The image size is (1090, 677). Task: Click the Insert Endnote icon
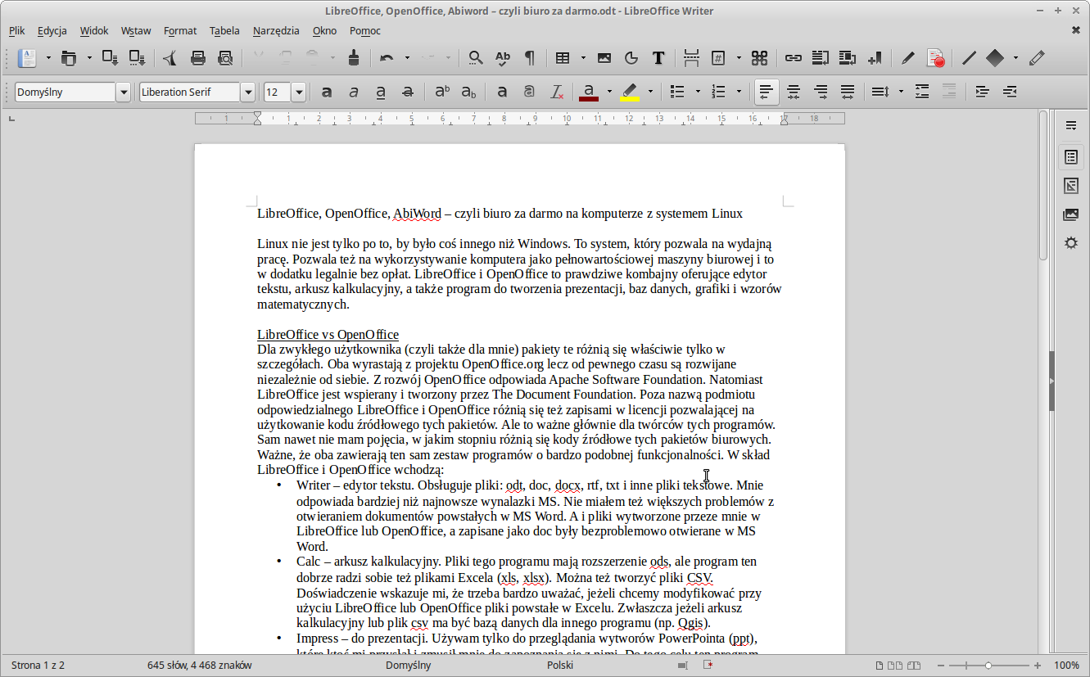click(848, 58)
